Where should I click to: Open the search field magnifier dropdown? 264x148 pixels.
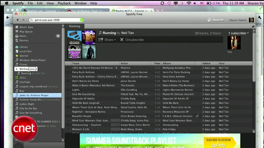[31, 20]
